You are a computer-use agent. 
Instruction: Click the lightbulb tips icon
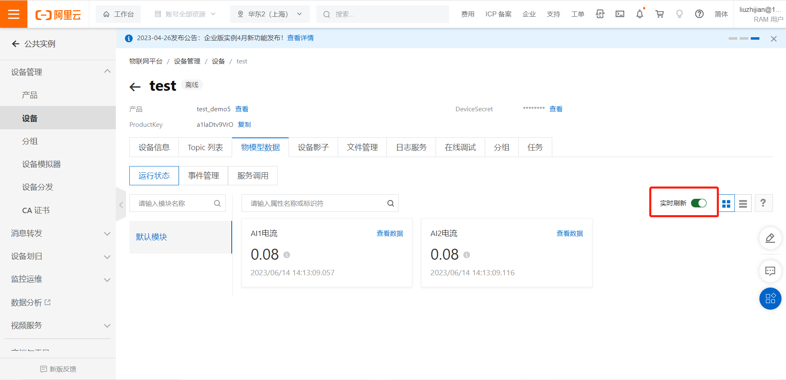680,14
